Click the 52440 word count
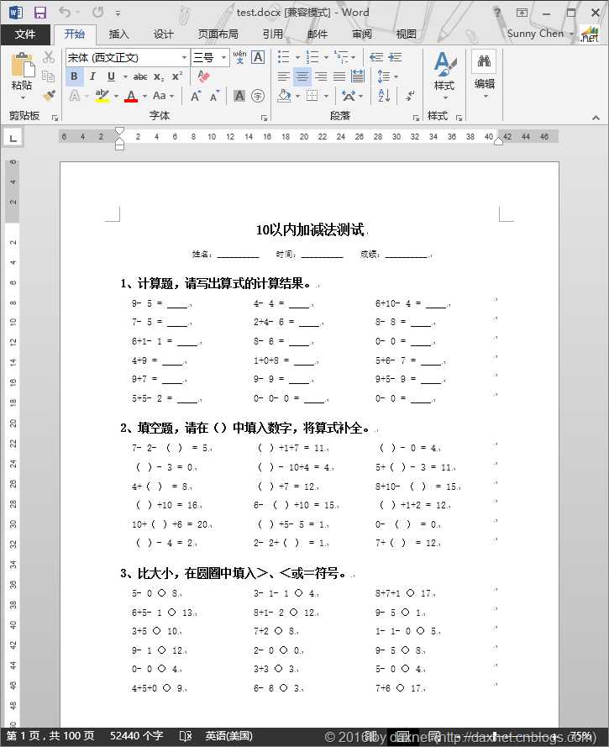 (137, 736)
